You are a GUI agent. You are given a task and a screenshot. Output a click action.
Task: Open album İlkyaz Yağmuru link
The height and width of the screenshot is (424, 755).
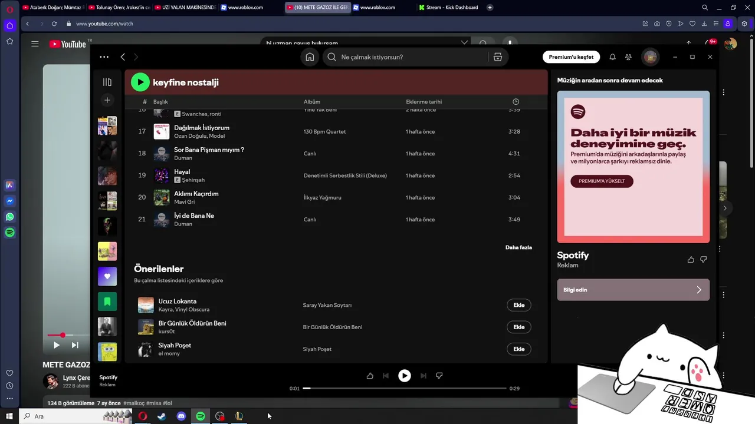[x=323, y=198]
